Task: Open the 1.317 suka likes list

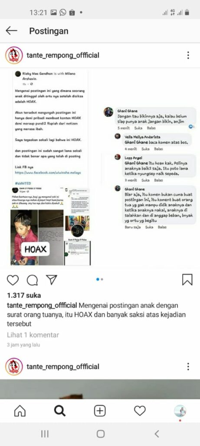Action: [24, 295]
